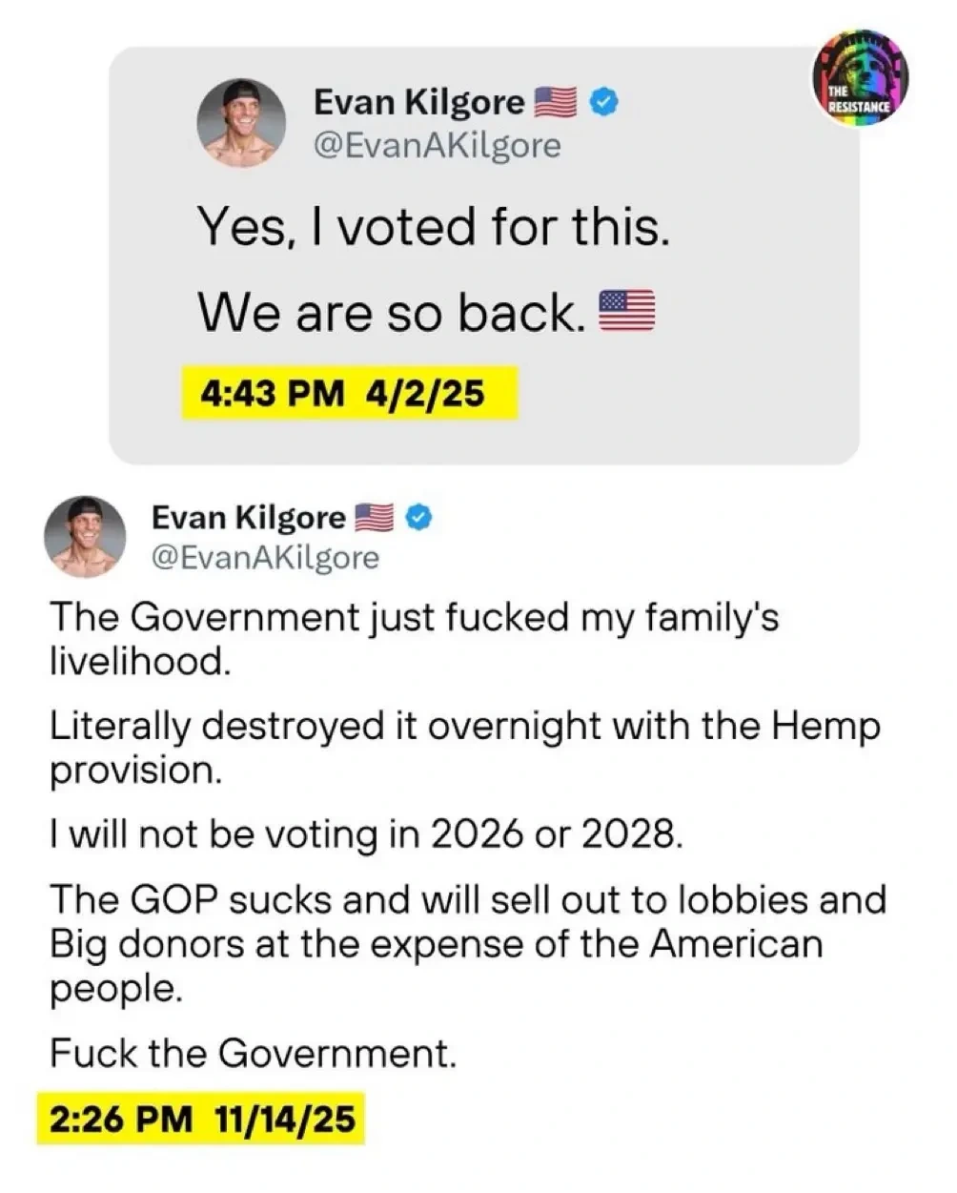Click the "Yes, I voted for this." text
The image size is (957, 1193).
[434, 227]
